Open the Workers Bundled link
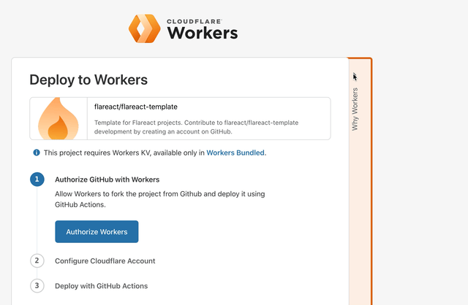 pyautogui.click(x=235, y=152)
